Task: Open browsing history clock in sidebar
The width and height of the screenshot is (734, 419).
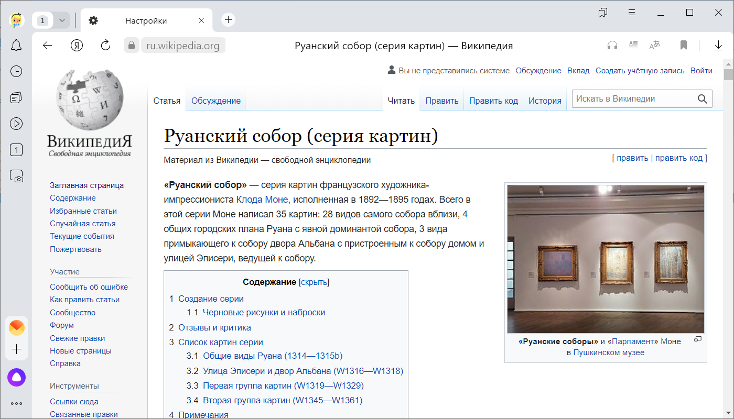Action: click(x=16, y=71)
